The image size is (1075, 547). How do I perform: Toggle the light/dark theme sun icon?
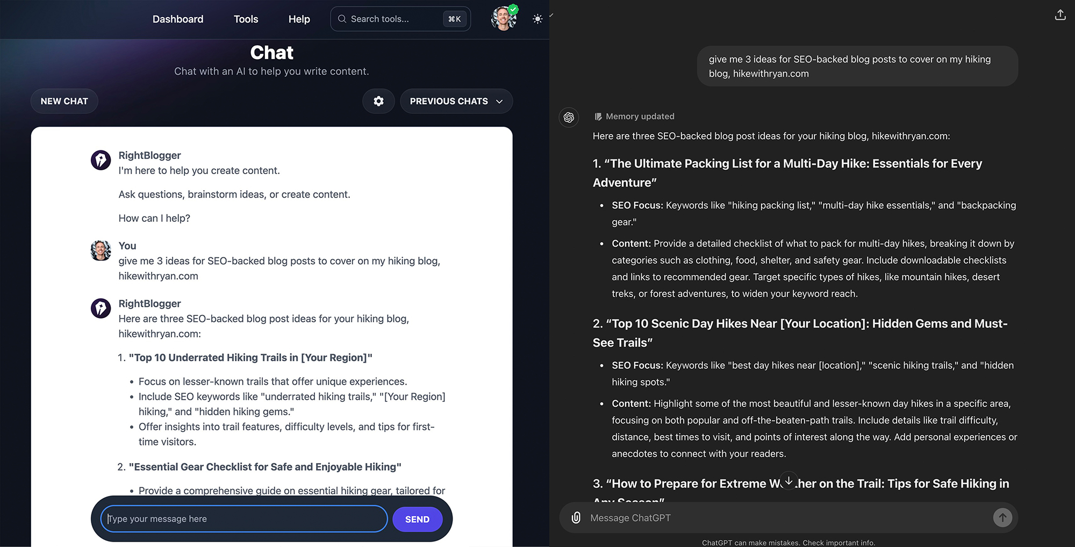click(537, 19)
